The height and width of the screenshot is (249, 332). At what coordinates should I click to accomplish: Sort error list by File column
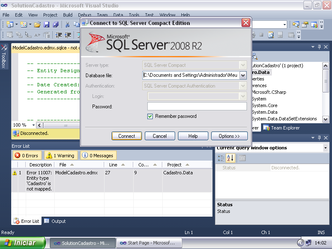click(x=79, y=165)
